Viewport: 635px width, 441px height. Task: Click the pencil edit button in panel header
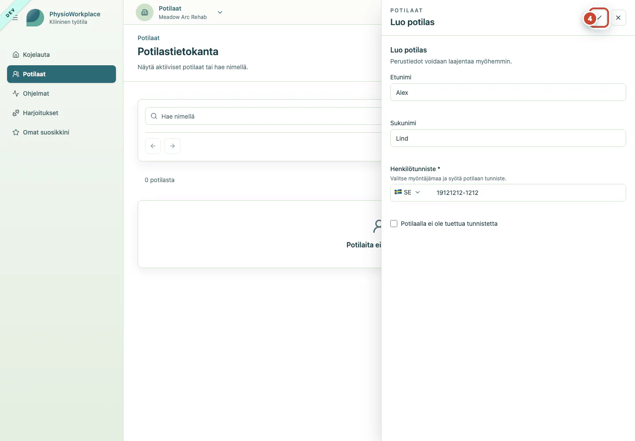coord(599,18)
